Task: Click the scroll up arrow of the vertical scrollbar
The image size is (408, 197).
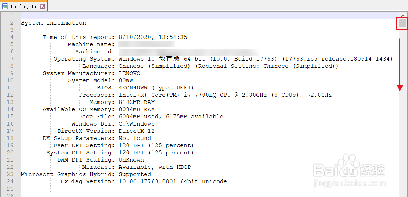Action: (x=403, y=15)
